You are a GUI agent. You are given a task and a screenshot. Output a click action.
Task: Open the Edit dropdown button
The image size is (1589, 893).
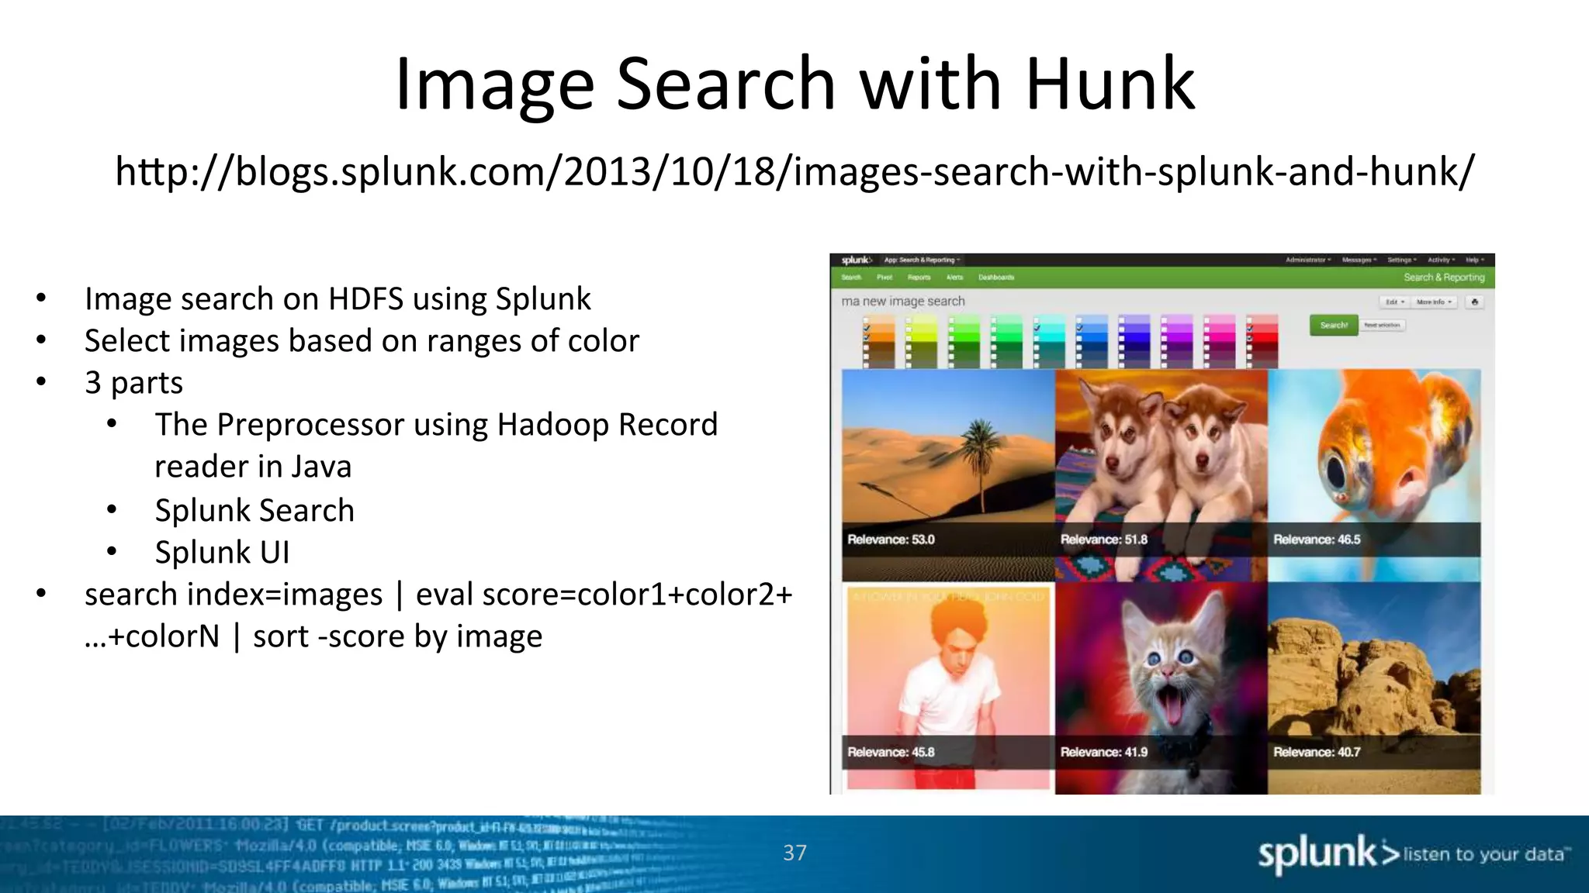pyautogui.click(x=1395, y=302)
